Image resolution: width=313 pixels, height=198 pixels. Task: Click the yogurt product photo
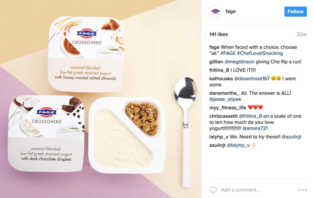pyautogui.click(x=101, y=99)
